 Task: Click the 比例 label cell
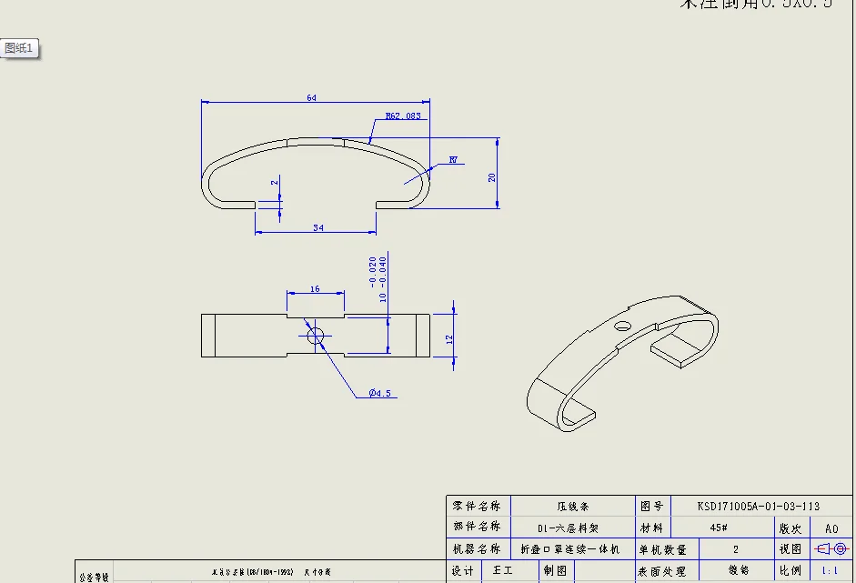pyautogui.click(x=791, y=570)
